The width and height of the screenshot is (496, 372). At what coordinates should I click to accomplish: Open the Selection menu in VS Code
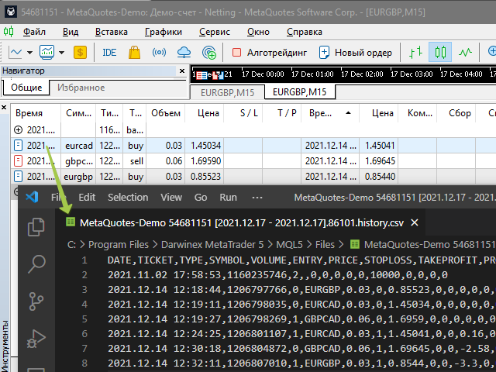(x=128, y=198)
